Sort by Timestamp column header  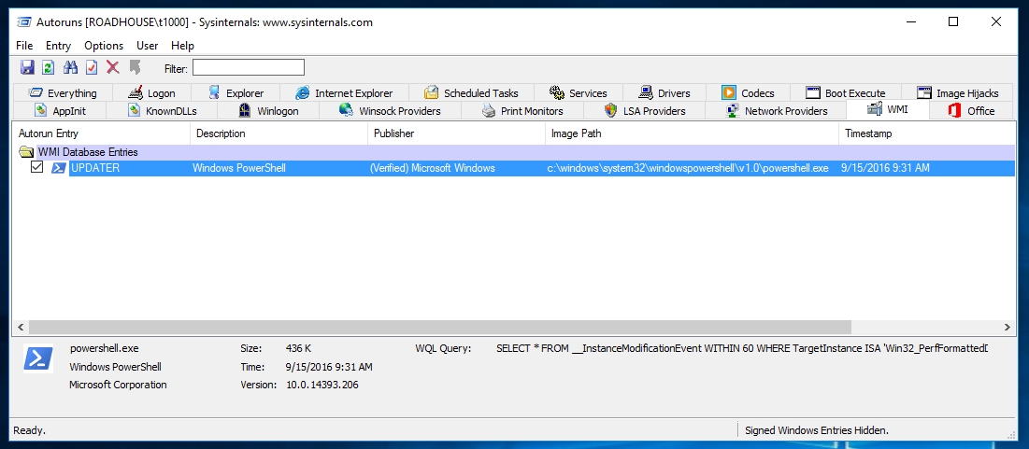click(x=868, y=133)
